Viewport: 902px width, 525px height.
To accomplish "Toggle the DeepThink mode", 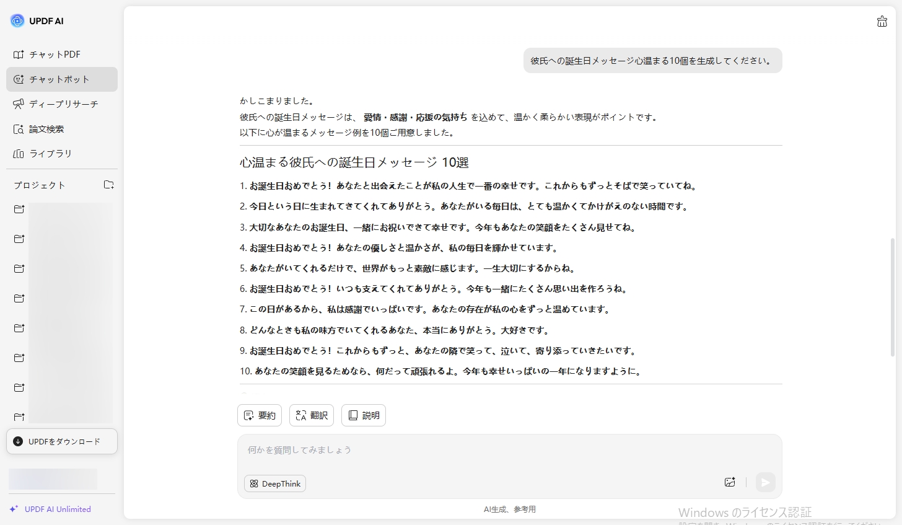I will point(275,483).
